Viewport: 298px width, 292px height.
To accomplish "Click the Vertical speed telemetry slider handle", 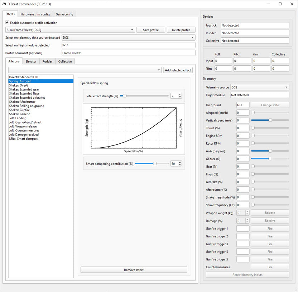I will point(270,120).
